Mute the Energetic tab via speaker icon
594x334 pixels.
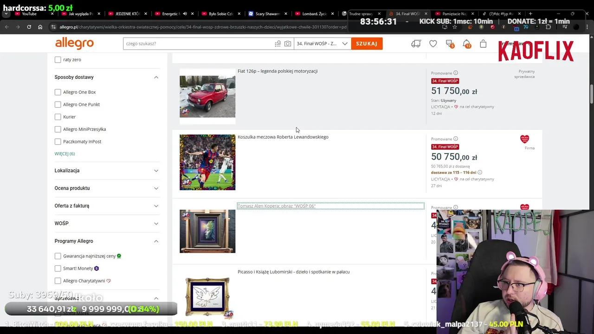pos(185,14)
